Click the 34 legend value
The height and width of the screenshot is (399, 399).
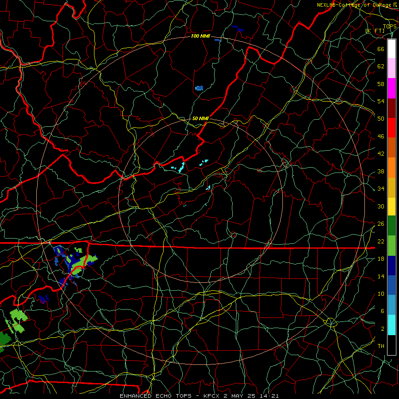click(x=381, y=189)
